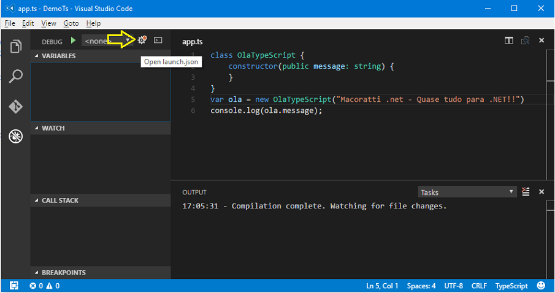555x293 pixels.
Task: Click line number 6 in gutter
Action: (193, 110)
